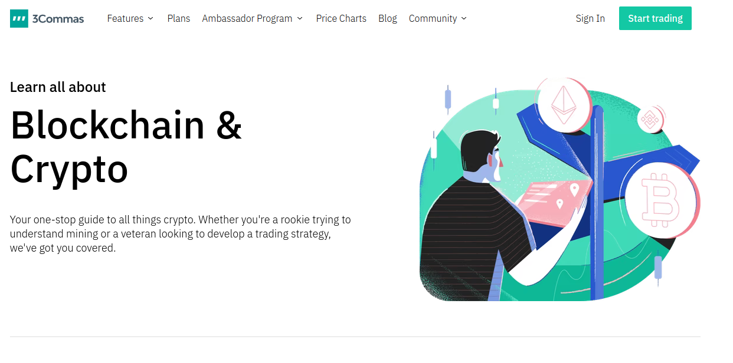This screenshot has height=363, width=733.
Task: Click the Start trading button
Action: (x=655, y=18)
